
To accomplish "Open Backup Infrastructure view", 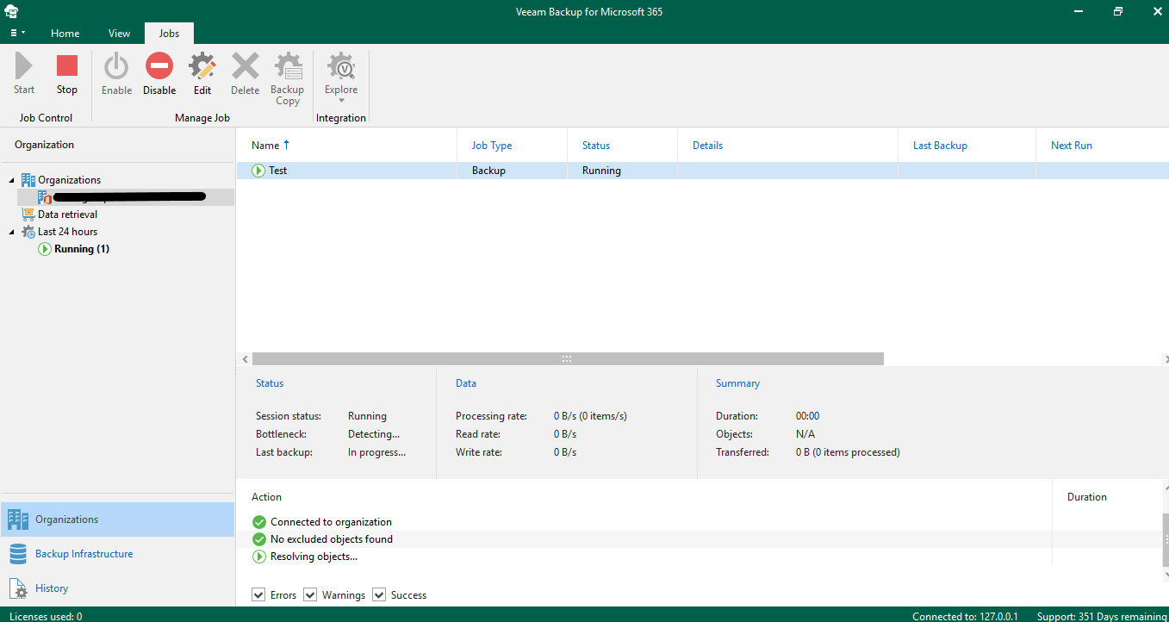I will tap(84, 554).
